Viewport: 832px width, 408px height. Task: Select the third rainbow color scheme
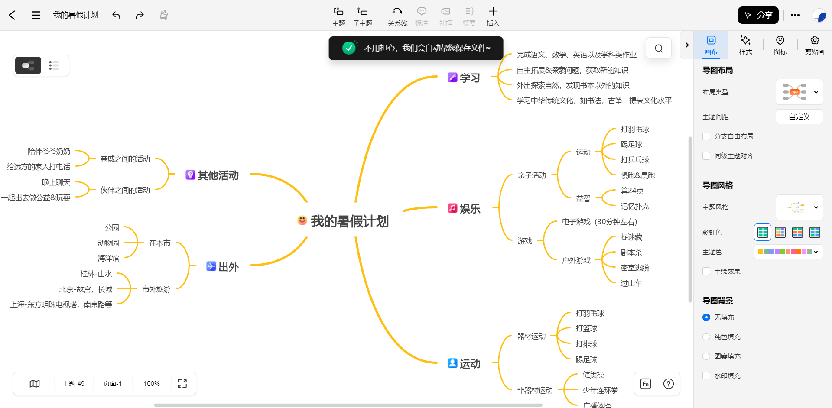pos(797,233)
